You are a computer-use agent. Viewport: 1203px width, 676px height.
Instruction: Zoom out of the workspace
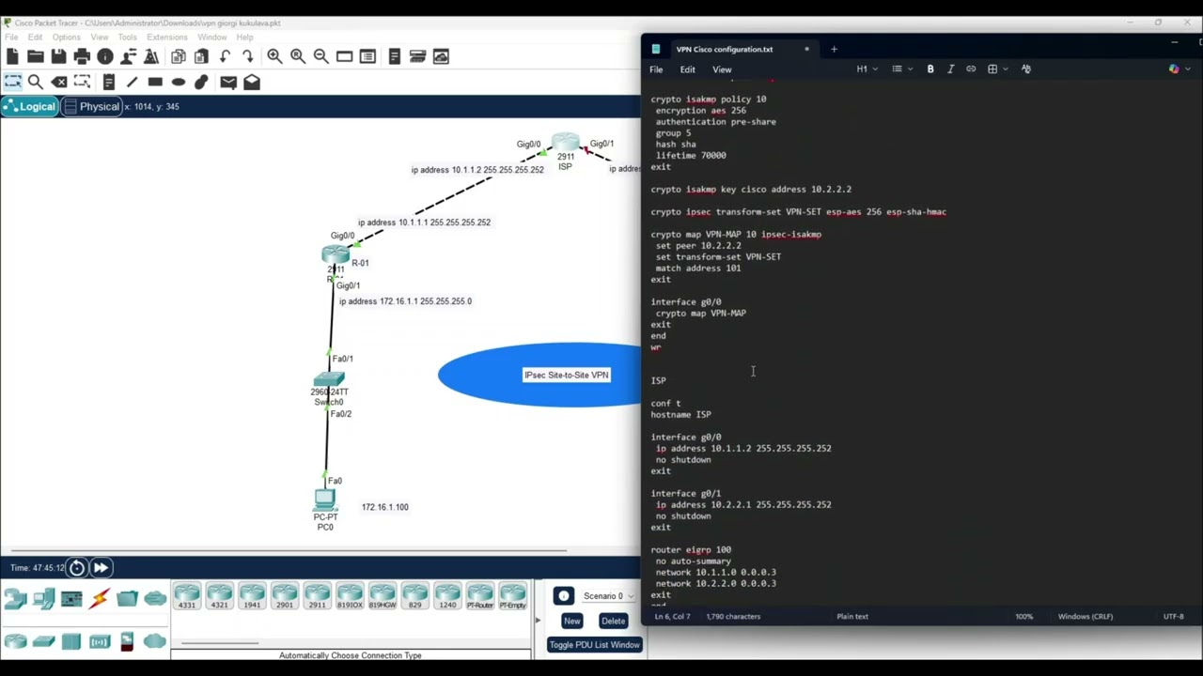point(320,57)
